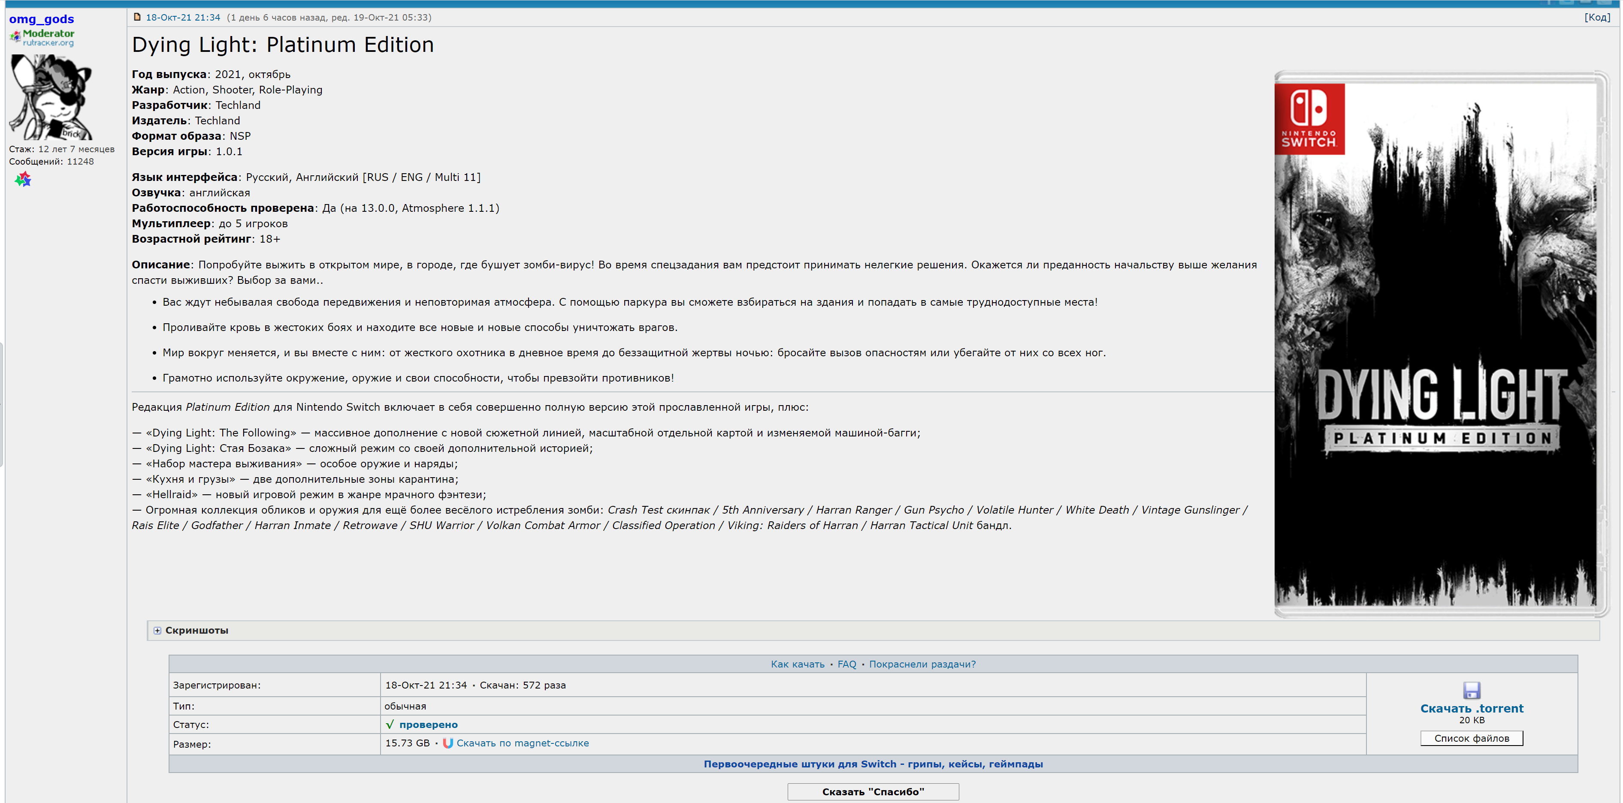The image size is (1623, 803).
Task: Click the 20 KB torrent size text
Action: click(x=1472, y=721)
